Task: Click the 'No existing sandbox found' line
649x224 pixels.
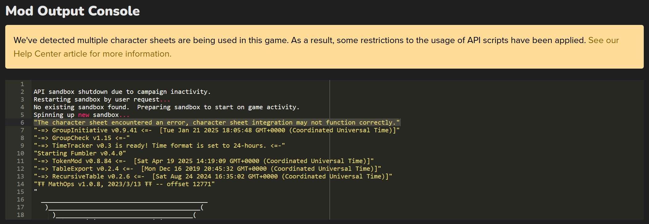Action: pos(166,107)
